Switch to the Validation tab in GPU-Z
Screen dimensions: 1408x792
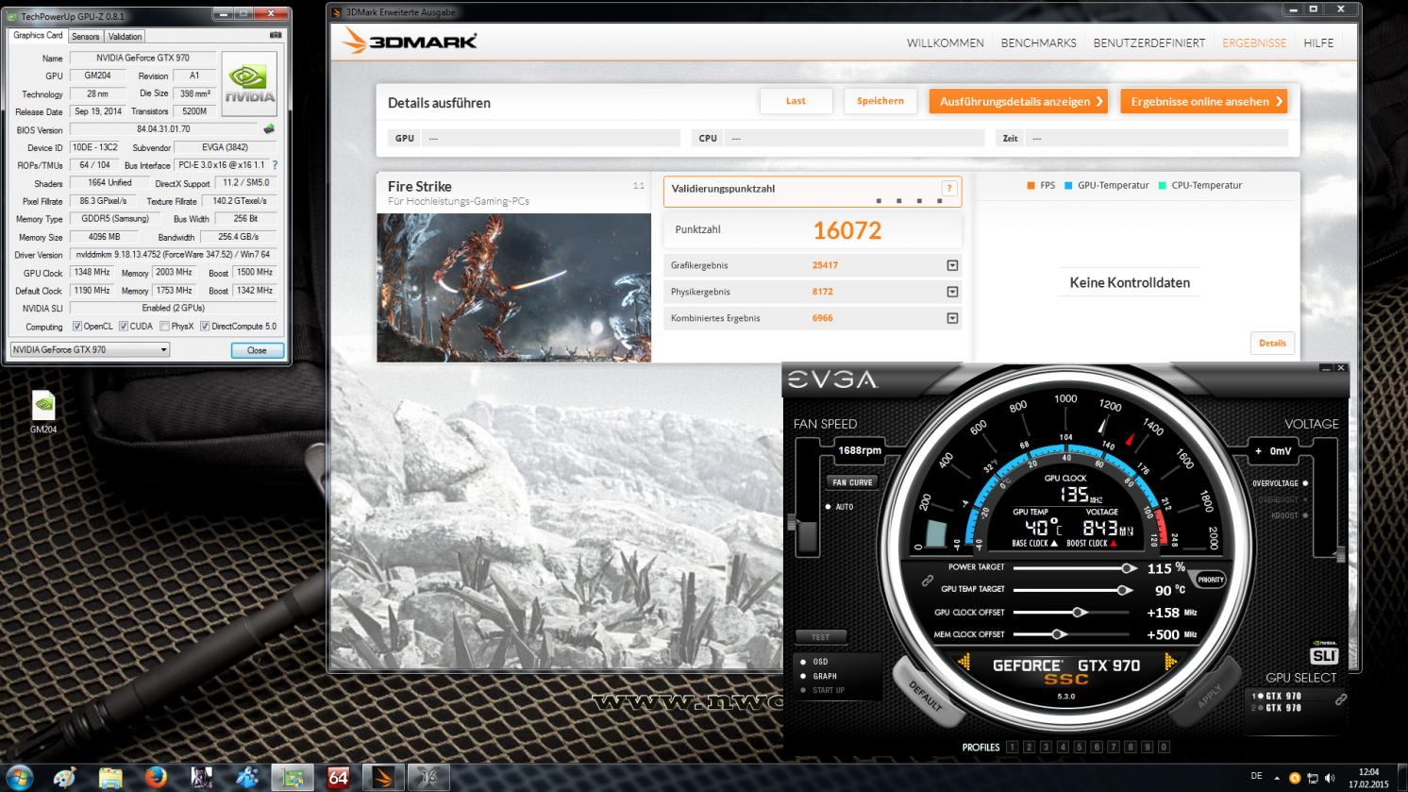tap(125, 36)
